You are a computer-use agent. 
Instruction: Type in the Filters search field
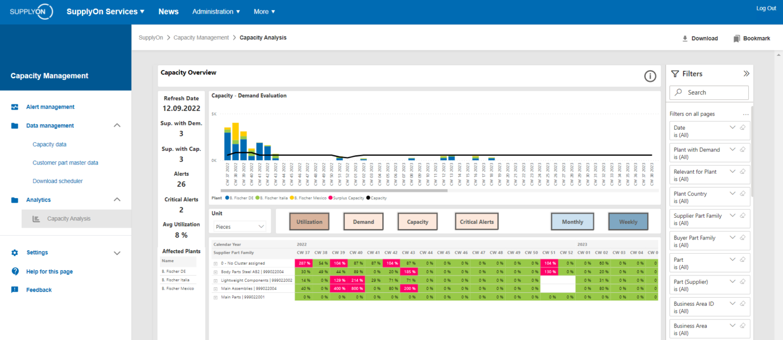(709, 92)
